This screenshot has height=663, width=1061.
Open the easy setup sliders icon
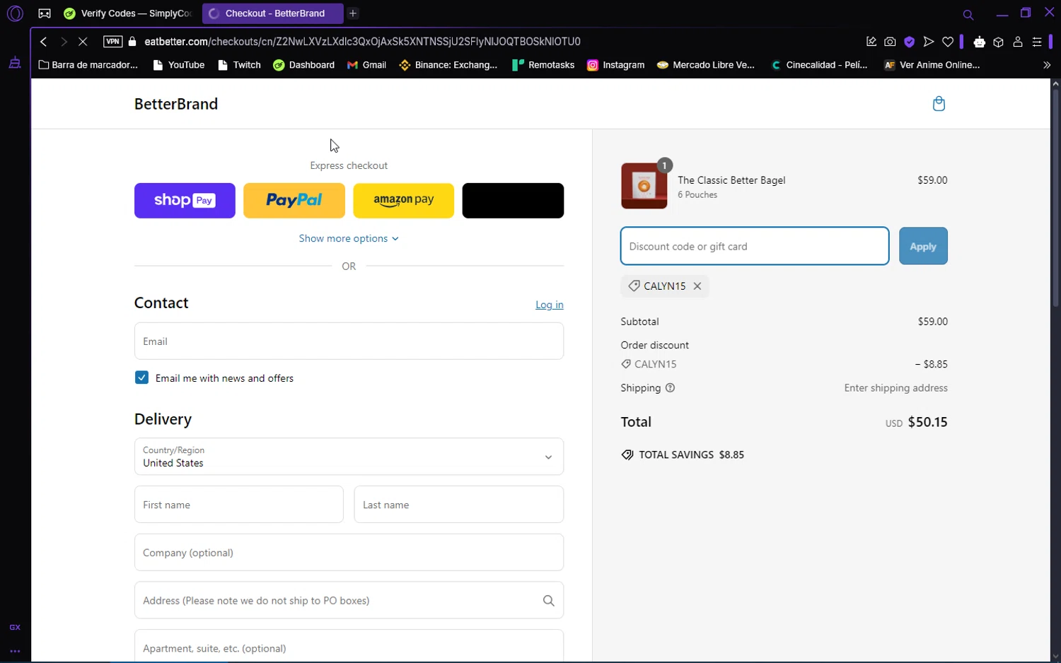(1037, 42)
